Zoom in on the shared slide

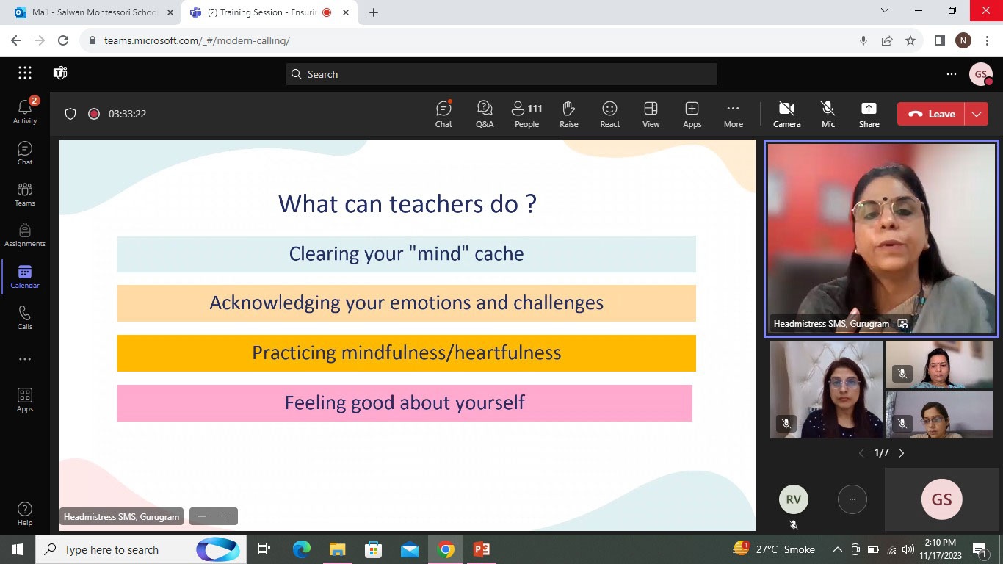(x=225, y=516)
